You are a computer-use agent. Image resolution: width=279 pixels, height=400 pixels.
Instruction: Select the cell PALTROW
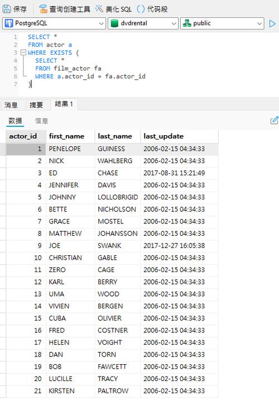[x=118, y=391]
